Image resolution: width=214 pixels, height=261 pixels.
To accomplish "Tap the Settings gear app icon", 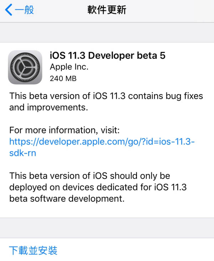I will [x=25, y=67].
